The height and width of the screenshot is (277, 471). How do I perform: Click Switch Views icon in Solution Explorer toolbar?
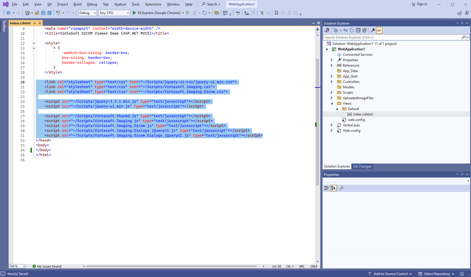327,30
